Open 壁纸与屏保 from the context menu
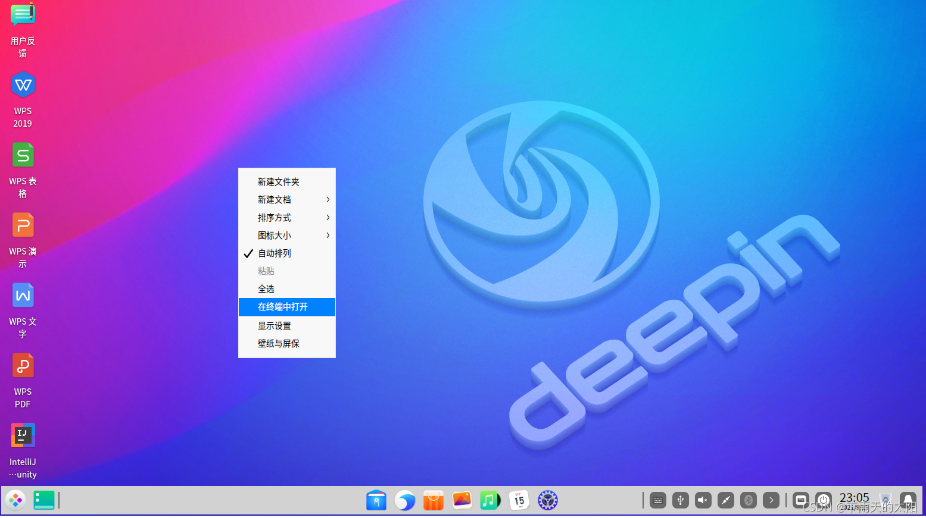 [287, 344]
